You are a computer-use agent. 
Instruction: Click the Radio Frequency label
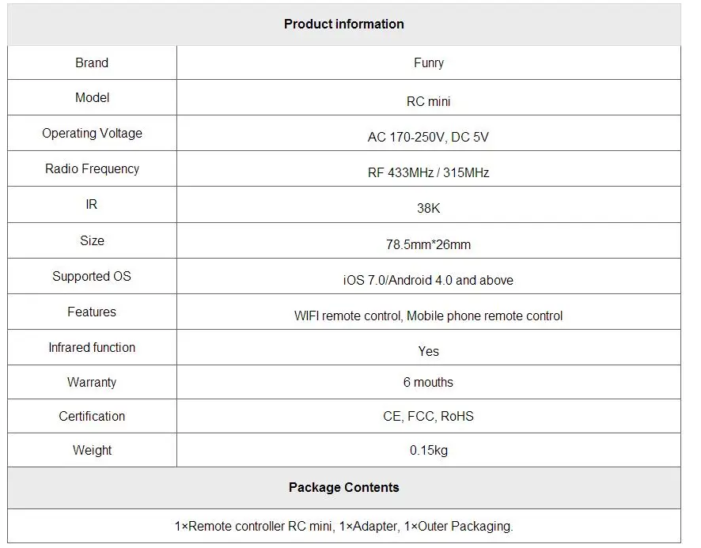[x=92, y=168]
